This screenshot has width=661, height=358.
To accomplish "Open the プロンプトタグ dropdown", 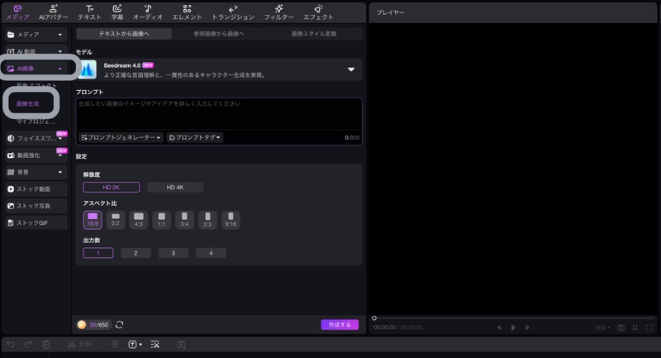I will tap(195, 137).
